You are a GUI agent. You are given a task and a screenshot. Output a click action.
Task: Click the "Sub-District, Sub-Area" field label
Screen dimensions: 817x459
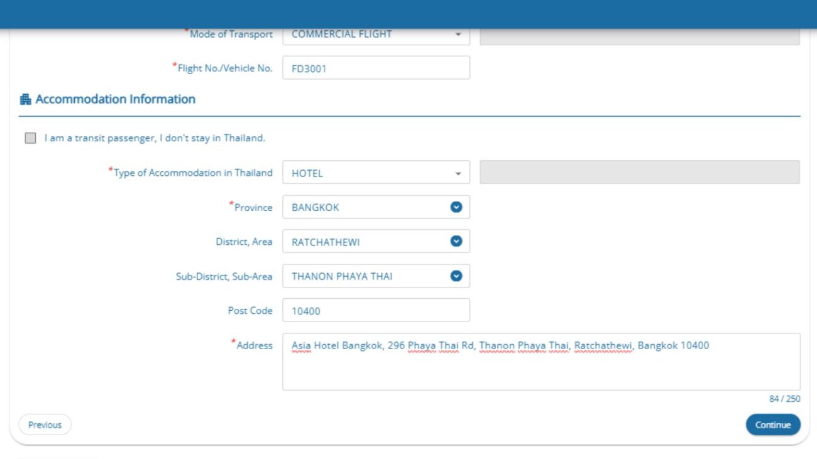click(x=224, y=276)
